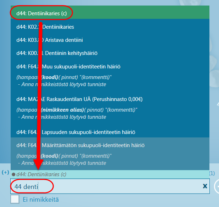The height and width of the screenshot is (207, 219).
Task: Select 'Dentiinin kehityshäiriö' suggestion
Action: (110, 53)
